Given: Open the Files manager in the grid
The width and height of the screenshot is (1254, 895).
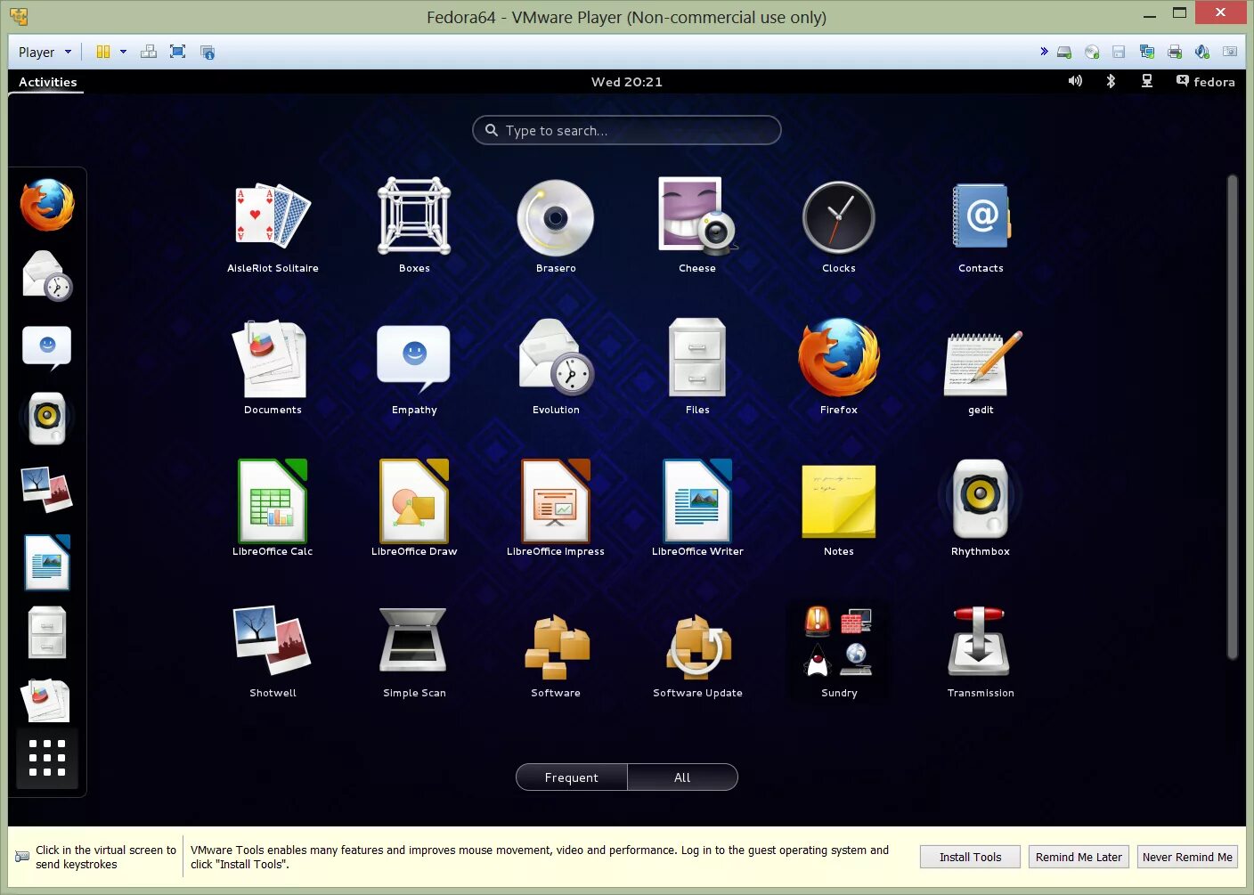Looking at the screenshot, I should click(697, 368).
